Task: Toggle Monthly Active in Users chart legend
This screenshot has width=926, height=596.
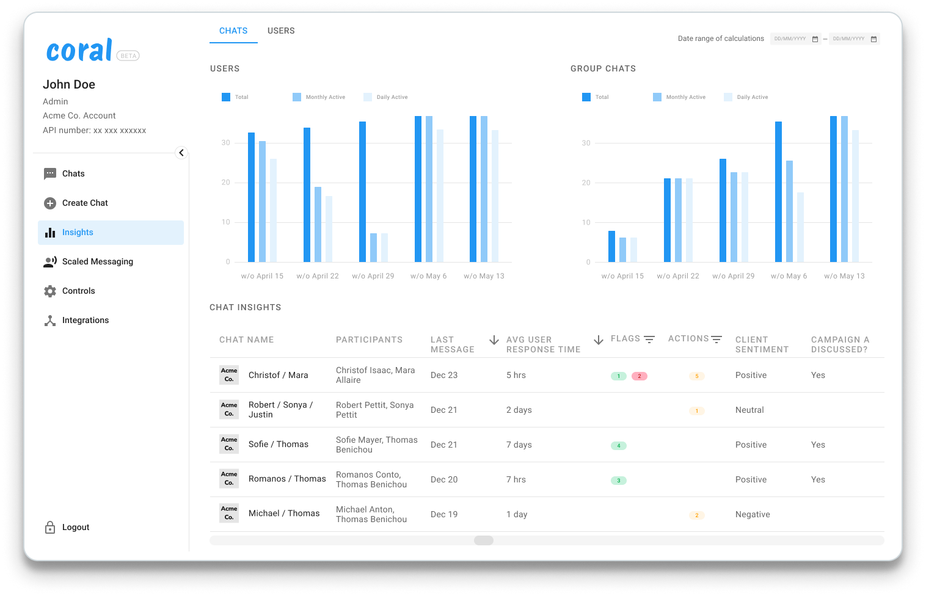Action: 319,97
